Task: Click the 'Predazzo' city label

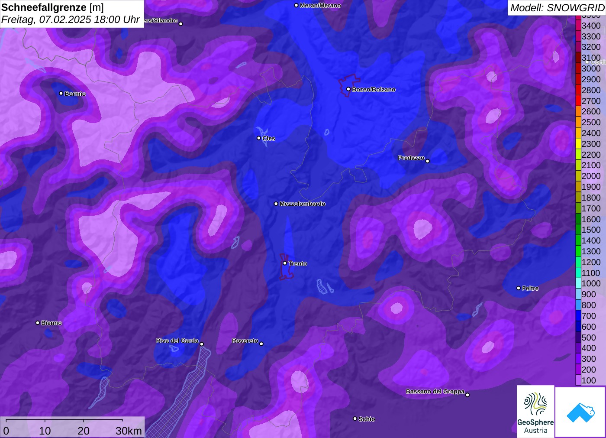Action: (411, 158)
